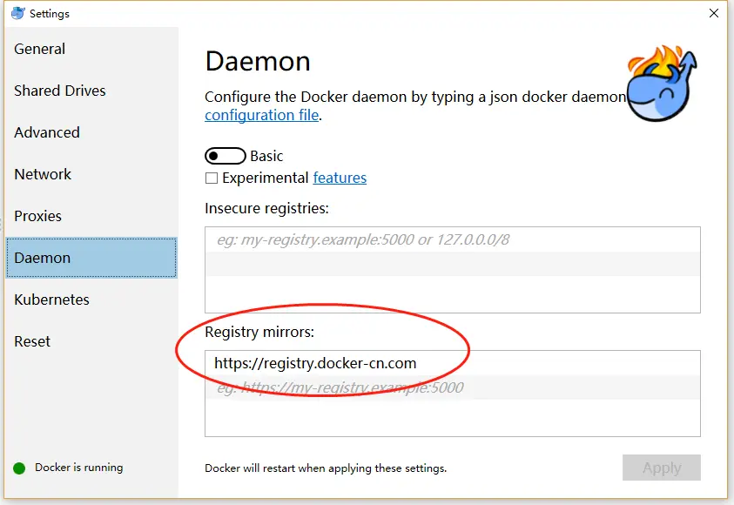Enable the Experimental features checkbox
Viewport: 734px width, 505px height.
tap(212, 178)
